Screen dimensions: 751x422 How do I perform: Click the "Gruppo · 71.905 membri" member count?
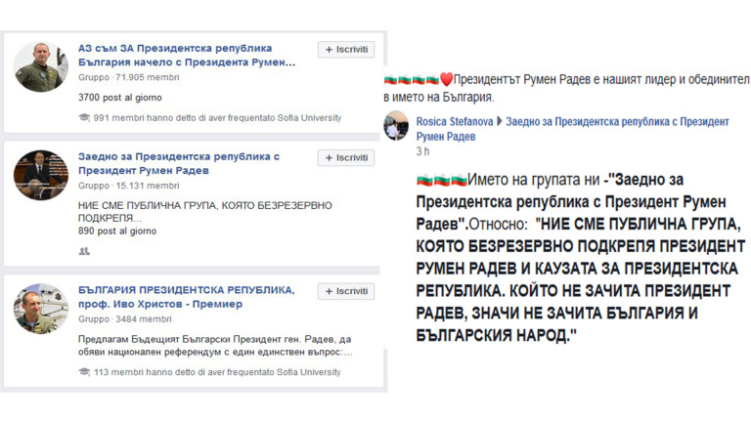click(x=128, y=76)
